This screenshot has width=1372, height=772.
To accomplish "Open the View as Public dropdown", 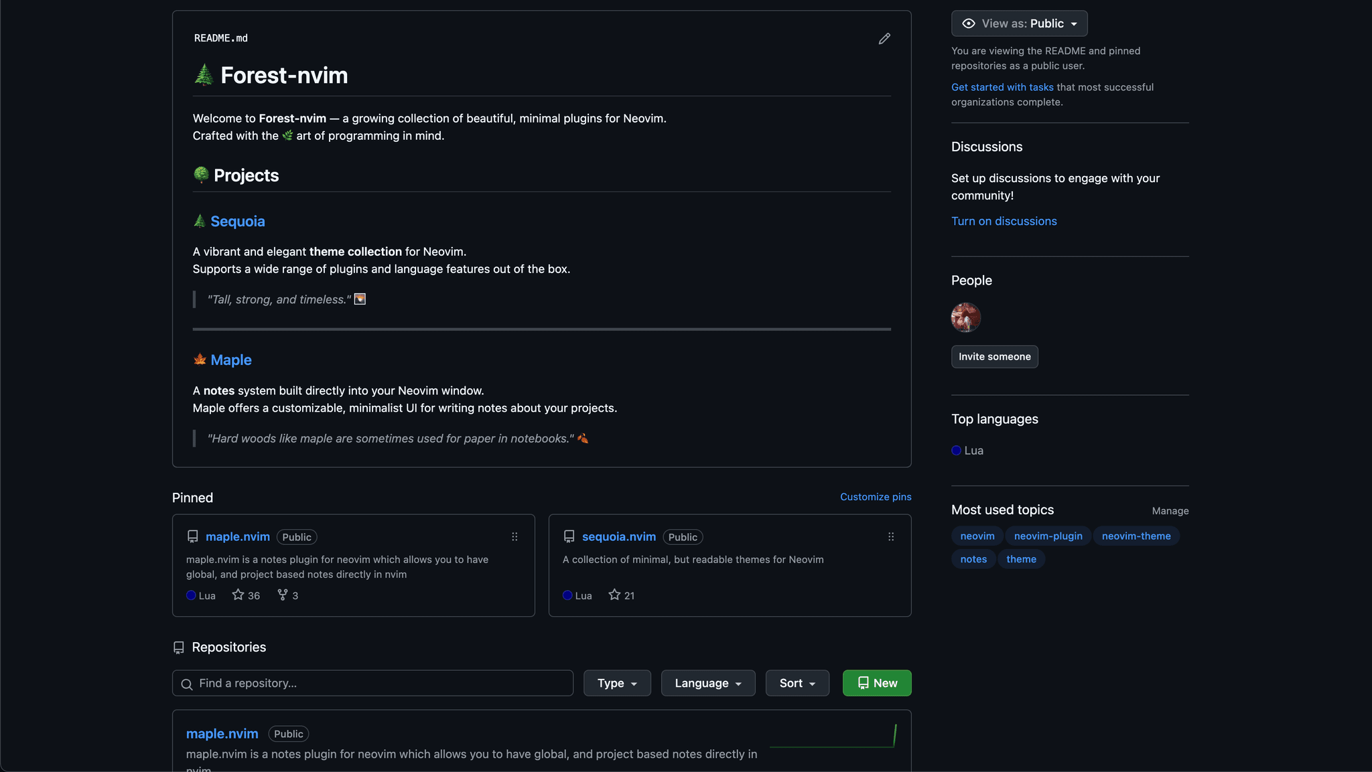I will pos(1019,23).
